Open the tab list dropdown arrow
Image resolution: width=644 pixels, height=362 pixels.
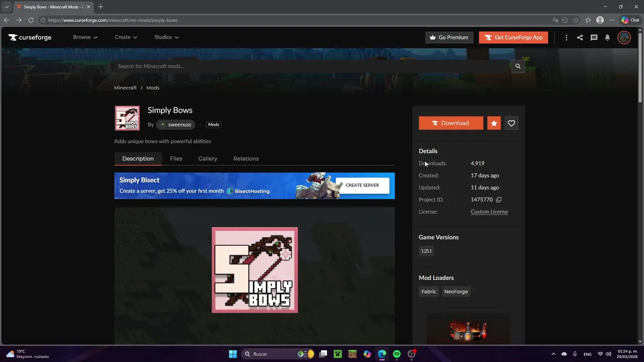tap(7, 7)
